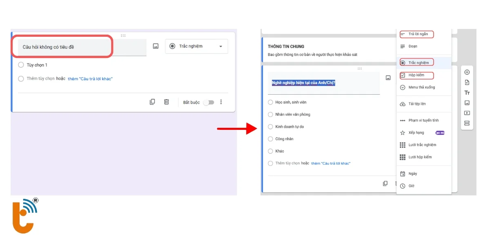This screenshot has width=490, height=245.
Task: Add a section using the sidebar section icon
Action: click(467, 123)
